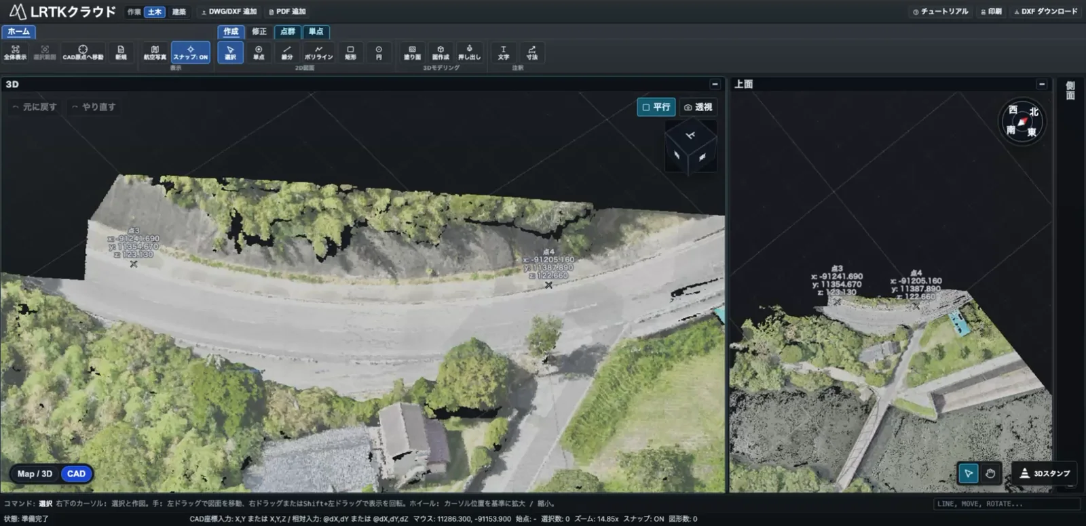Click the 全体表示 fit-all icon
Image resolution: width=1086 pixels, height=526 pixels.
coord(16,52)
